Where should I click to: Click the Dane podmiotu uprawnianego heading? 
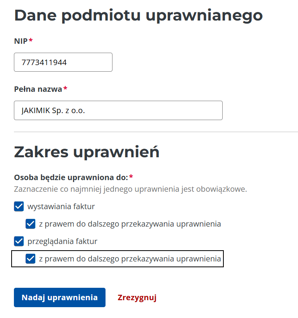coord(138,15)
